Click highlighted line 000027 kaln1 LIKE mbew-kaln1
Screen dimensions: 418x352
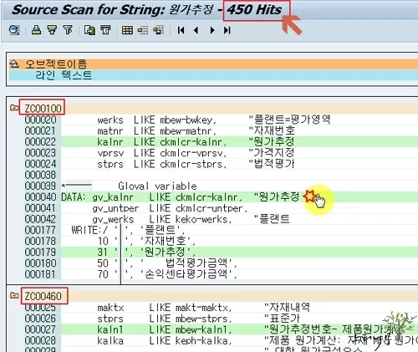point(221,329)
